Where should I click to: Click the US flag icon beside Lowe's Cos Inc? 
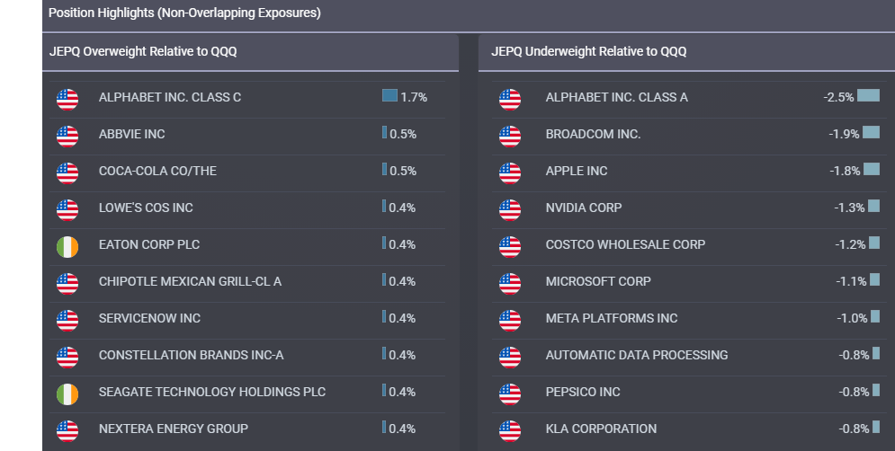pyautogui.click(x=67, y=210)
